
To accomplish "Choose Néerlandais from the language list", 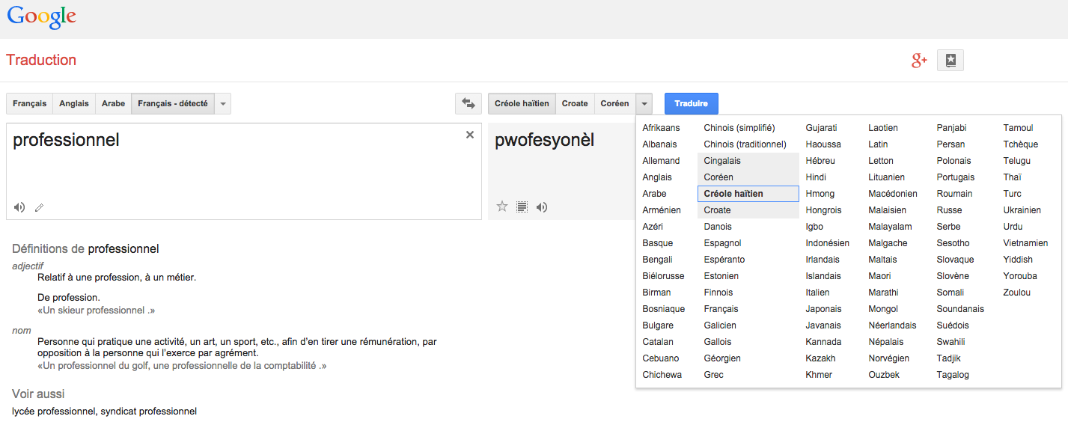I will tap(892, 325).
